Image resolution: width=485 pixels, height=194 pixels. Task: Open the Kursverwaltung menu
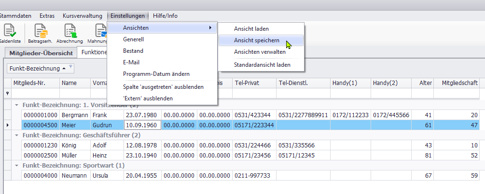[82, 15]
